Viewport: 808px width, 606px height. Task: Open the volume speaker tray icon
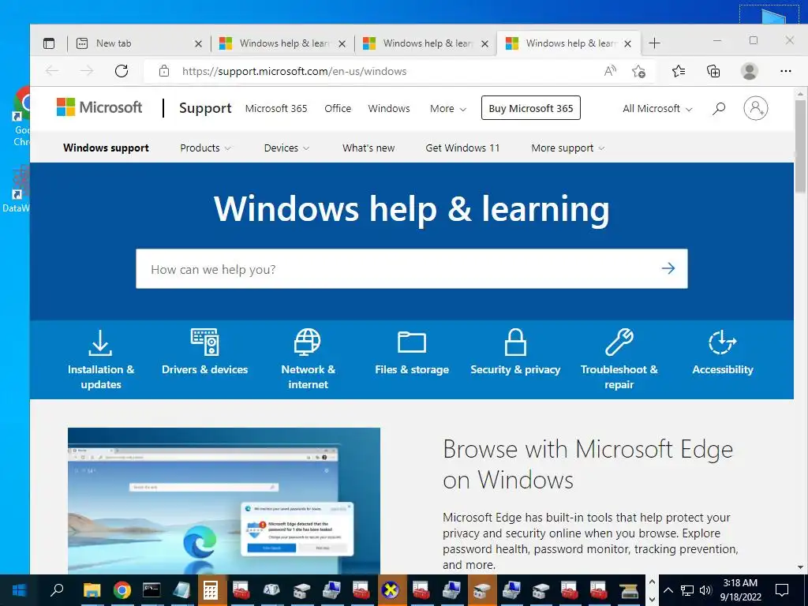point(705,590)
